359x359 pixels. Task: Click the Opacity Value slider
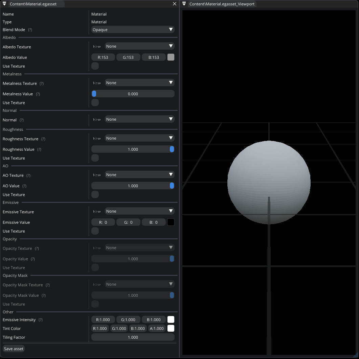coord(133,259)
